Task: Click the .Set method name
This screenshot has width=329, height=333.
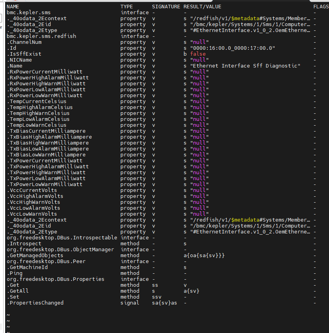Action: coord(13,297)
